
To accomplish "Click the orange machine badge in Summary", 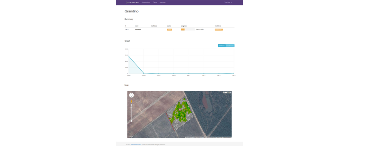I will pos(219,30).
